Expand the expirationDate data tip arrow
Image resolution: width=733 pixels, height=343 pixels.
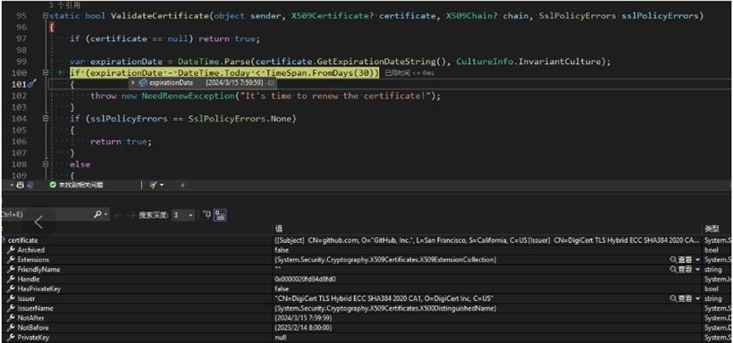[133, 83]
